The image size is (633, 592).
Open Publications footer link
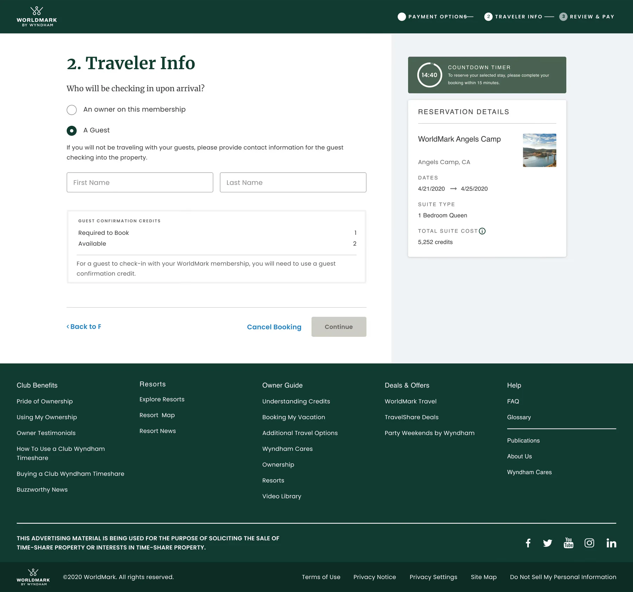click(523, 440)
